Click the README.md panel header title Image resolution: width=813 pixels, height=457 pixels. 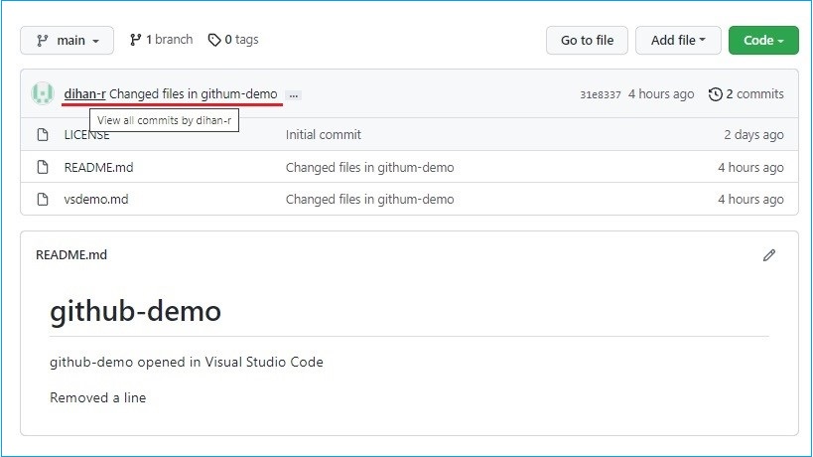(71, 255)
